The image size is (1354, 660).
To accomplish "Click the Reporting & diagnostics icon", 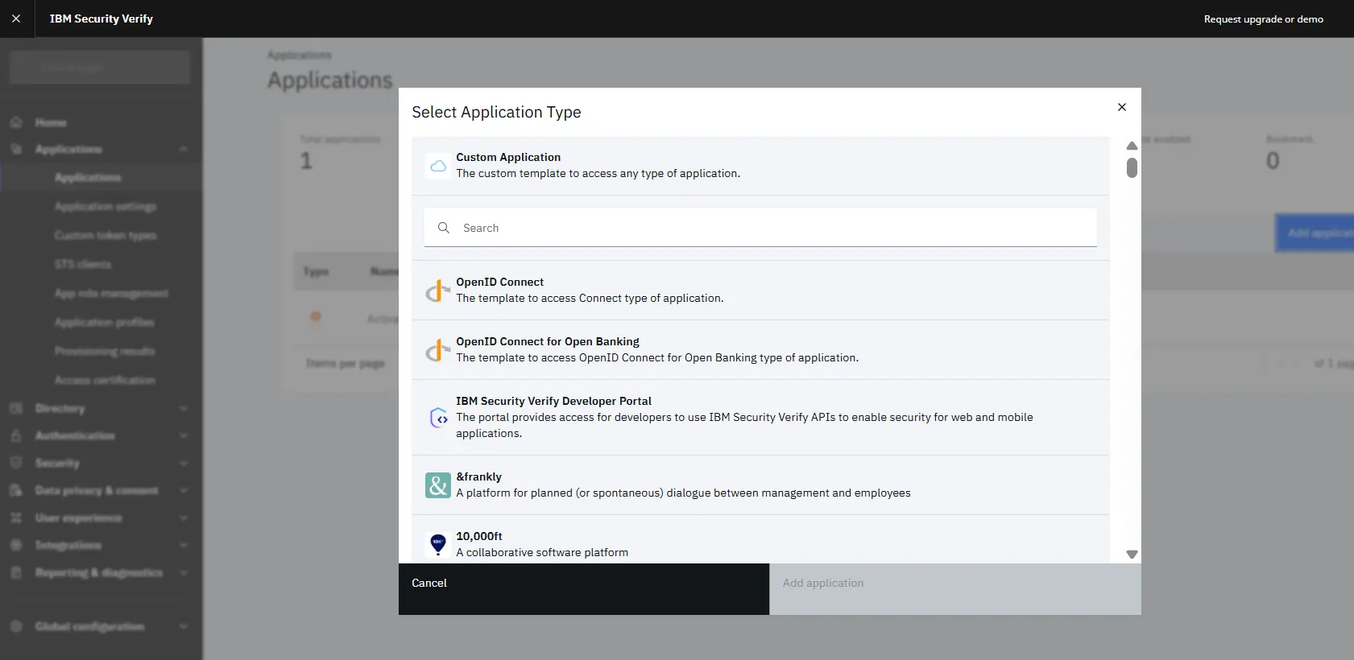I will [x=16, y=572].
